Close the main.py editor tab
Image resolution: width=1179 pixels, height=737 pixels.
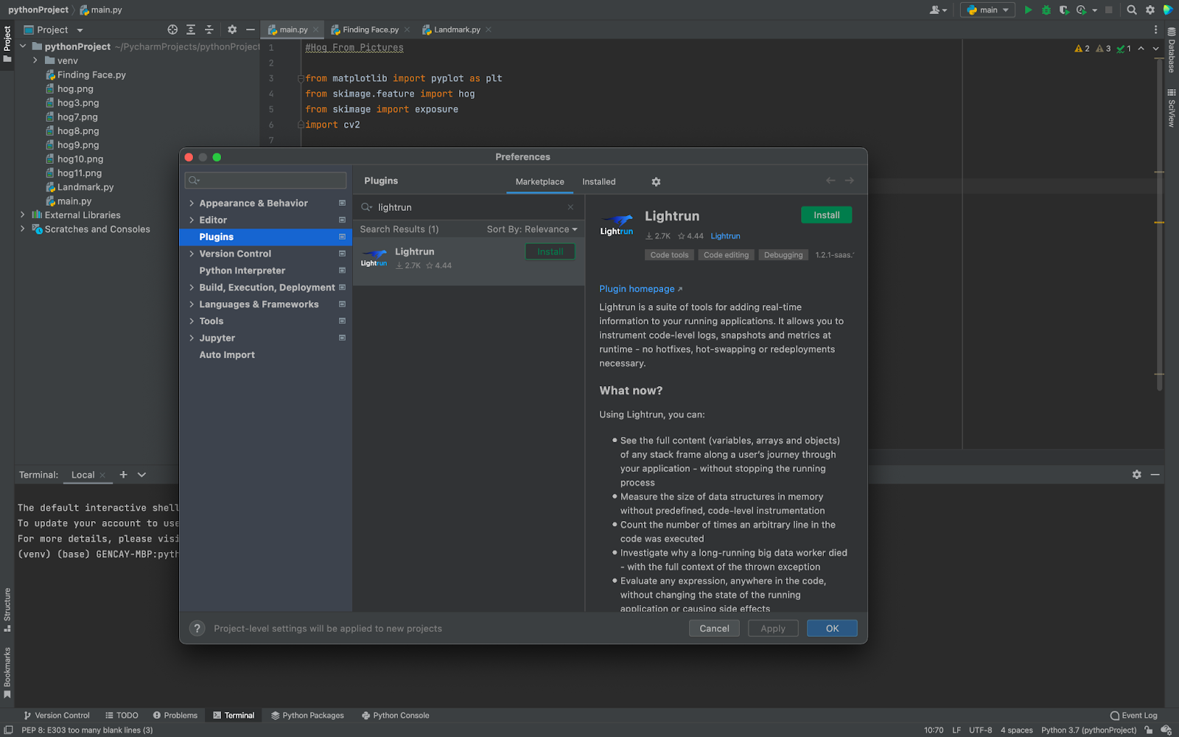tap(316, 29)
